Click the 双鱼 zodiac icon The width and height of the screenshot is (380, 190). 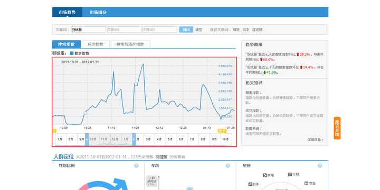(306, 184)
